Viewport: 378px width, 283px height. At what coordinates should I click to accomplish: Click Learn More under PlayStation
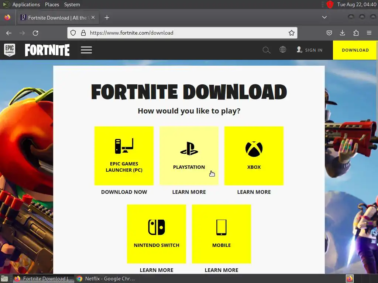pos(189,192)
